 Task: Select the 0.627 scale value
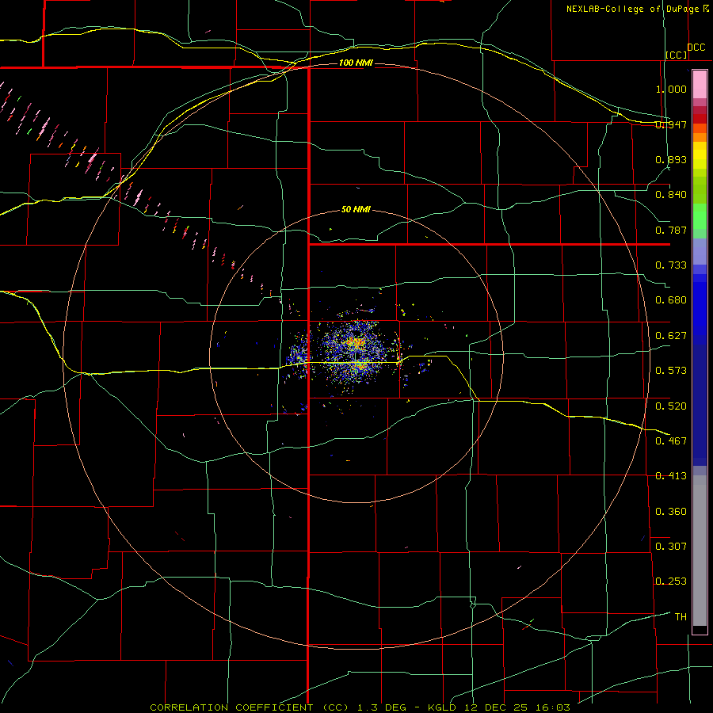click(x=671, y=336)
